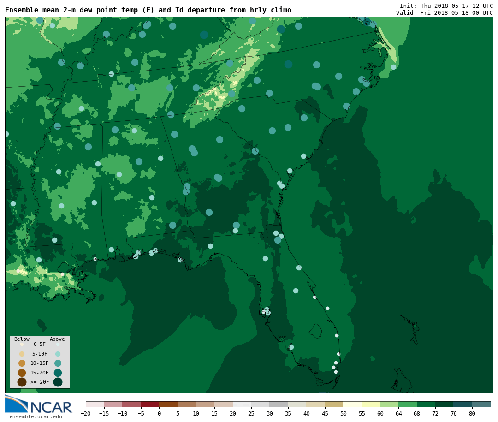Select colorbar swatch between -15 and -10

coord(113,404)
